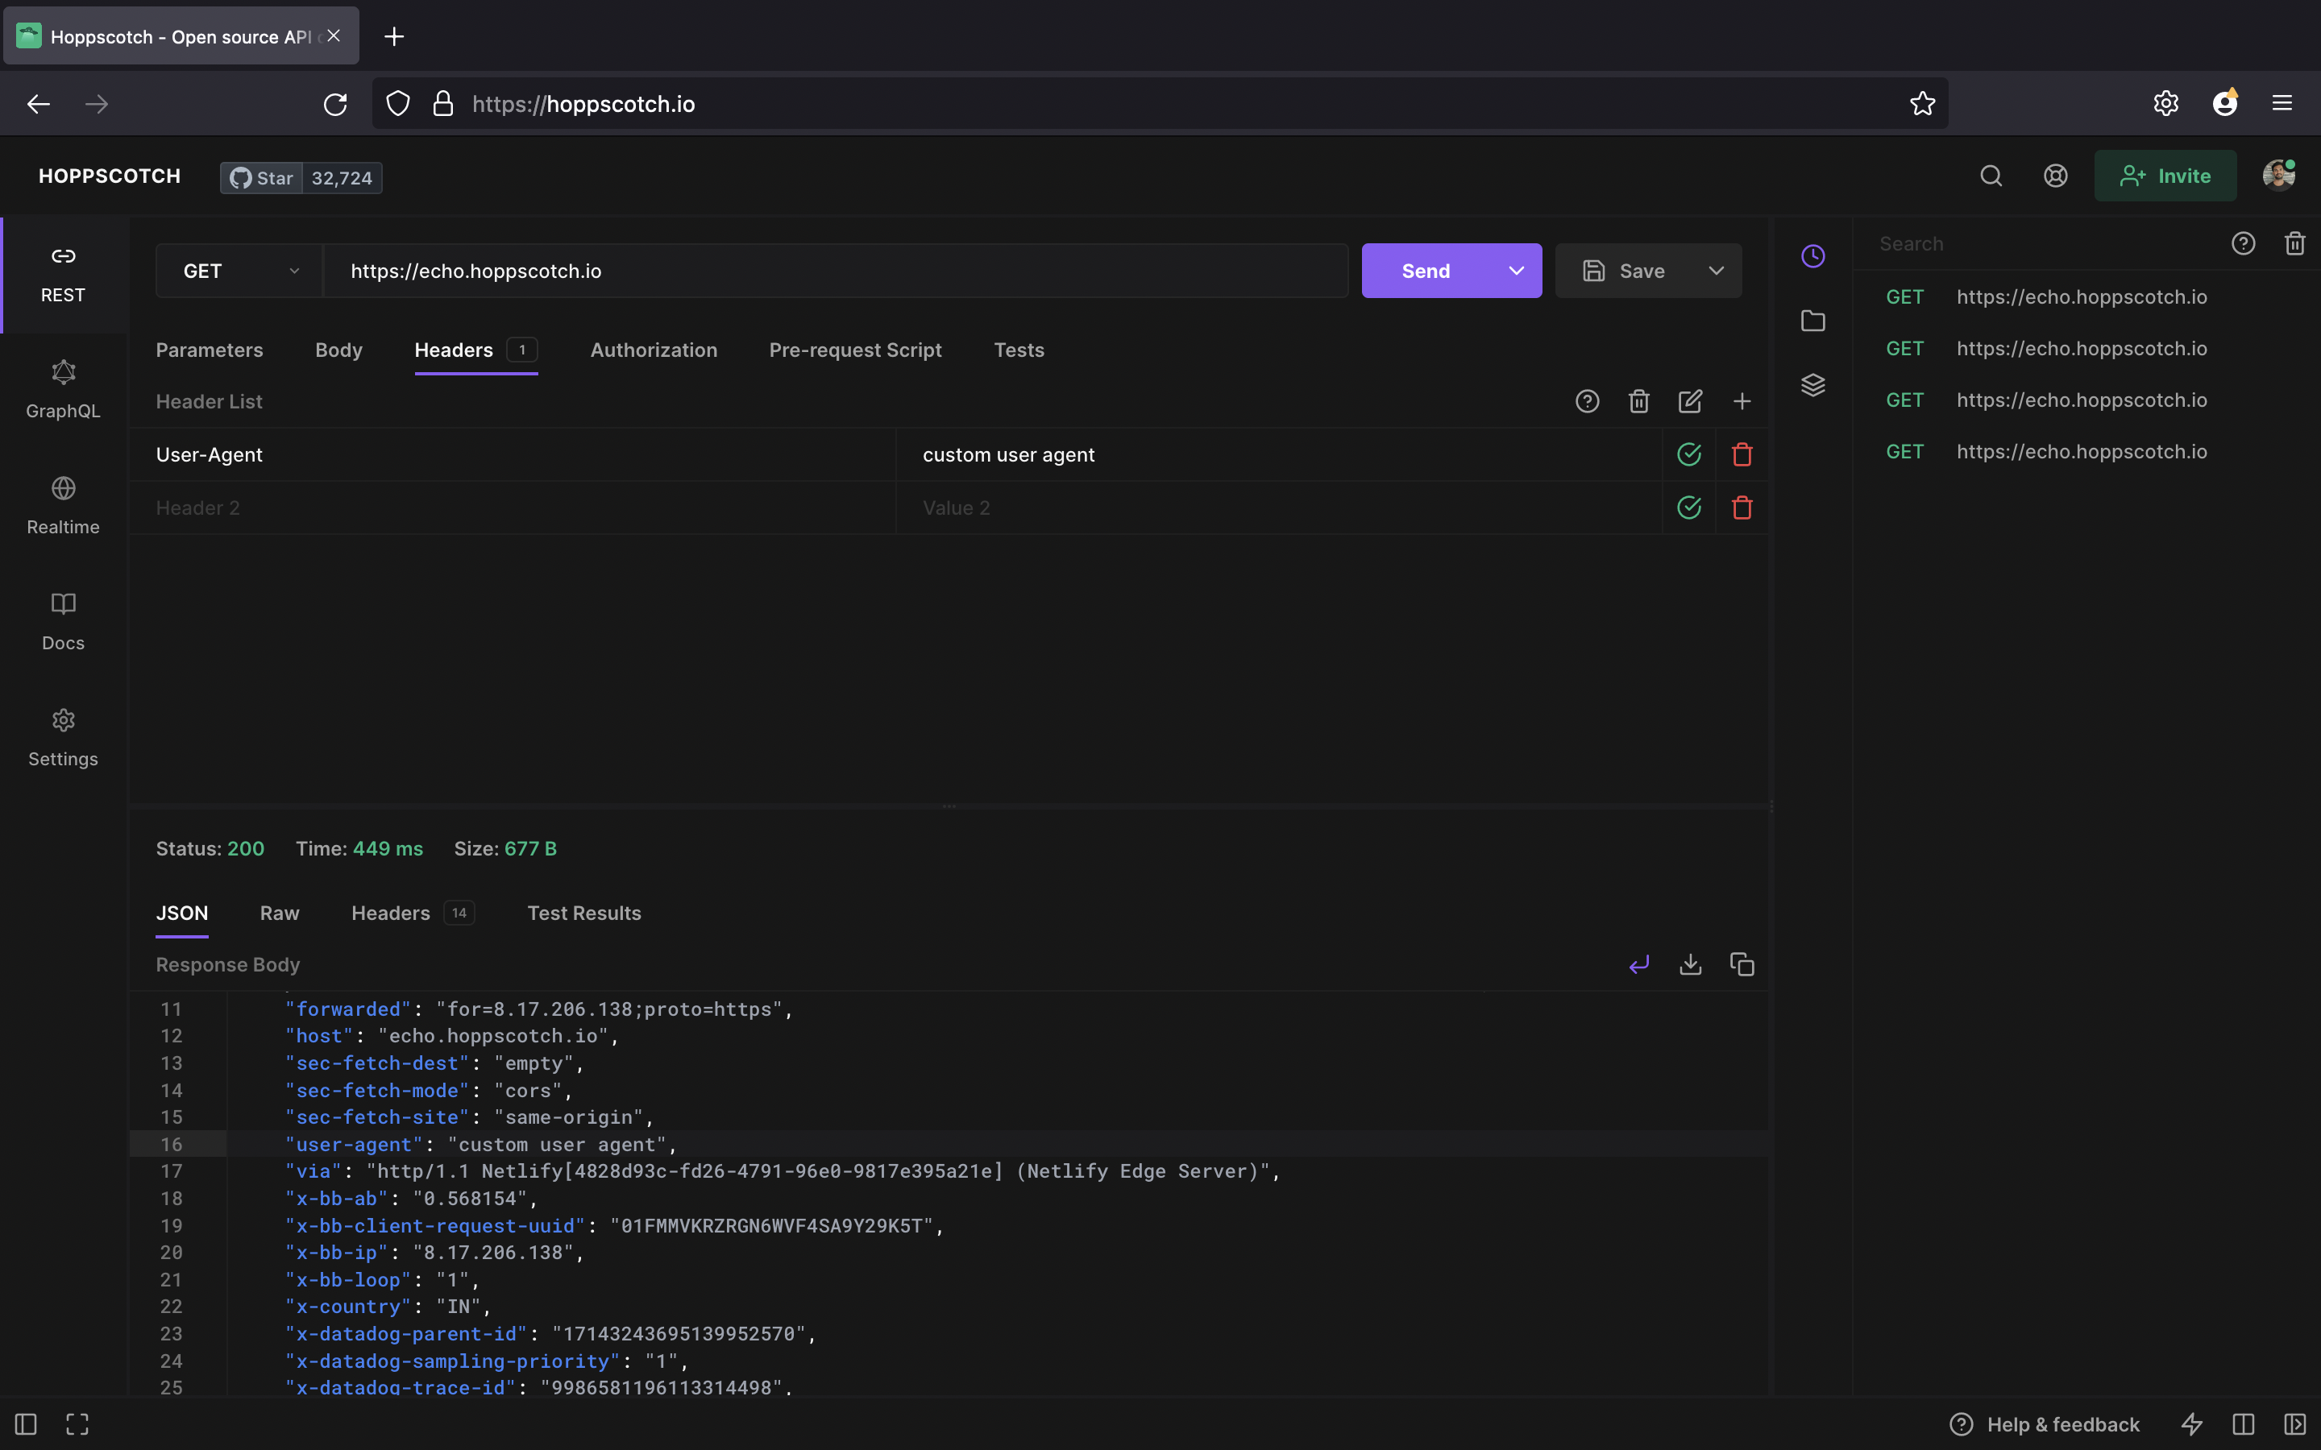Open the Collections folder icon
The image size is (2321, 1450).
coord(1812,321)
